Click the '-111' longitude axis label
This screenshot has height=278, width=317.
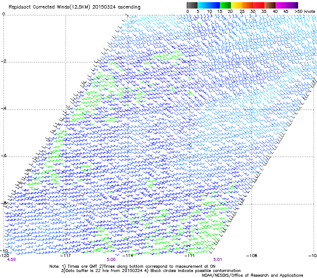point(190,256)
